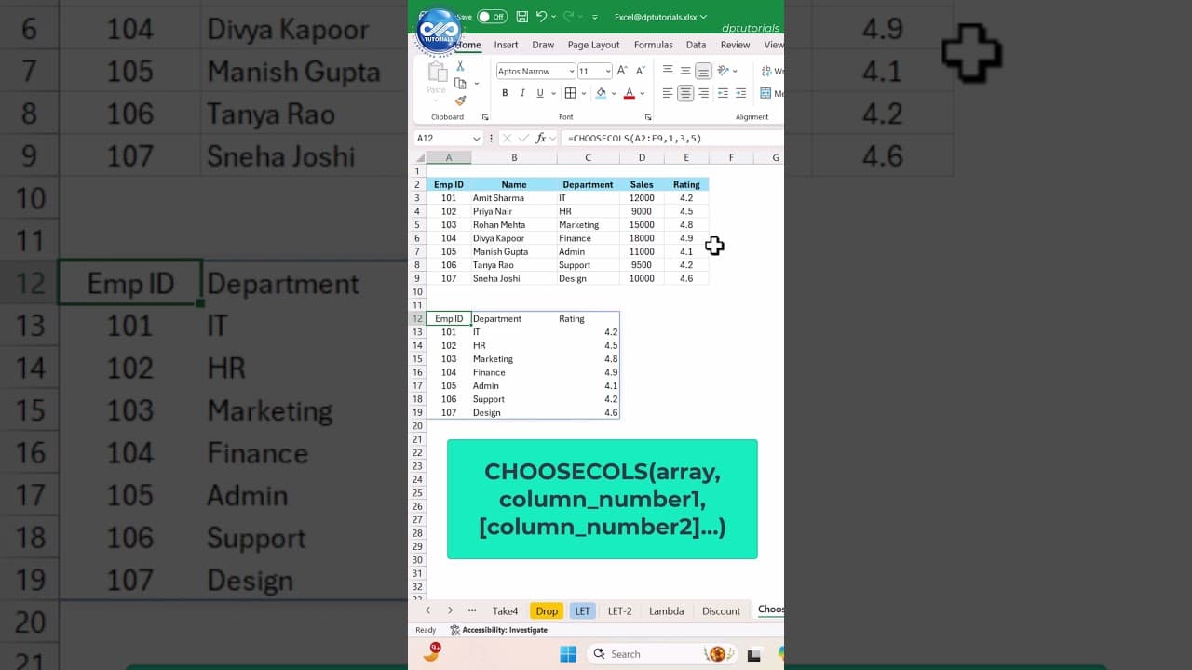Apply cell borders

[x=573, y=93]
